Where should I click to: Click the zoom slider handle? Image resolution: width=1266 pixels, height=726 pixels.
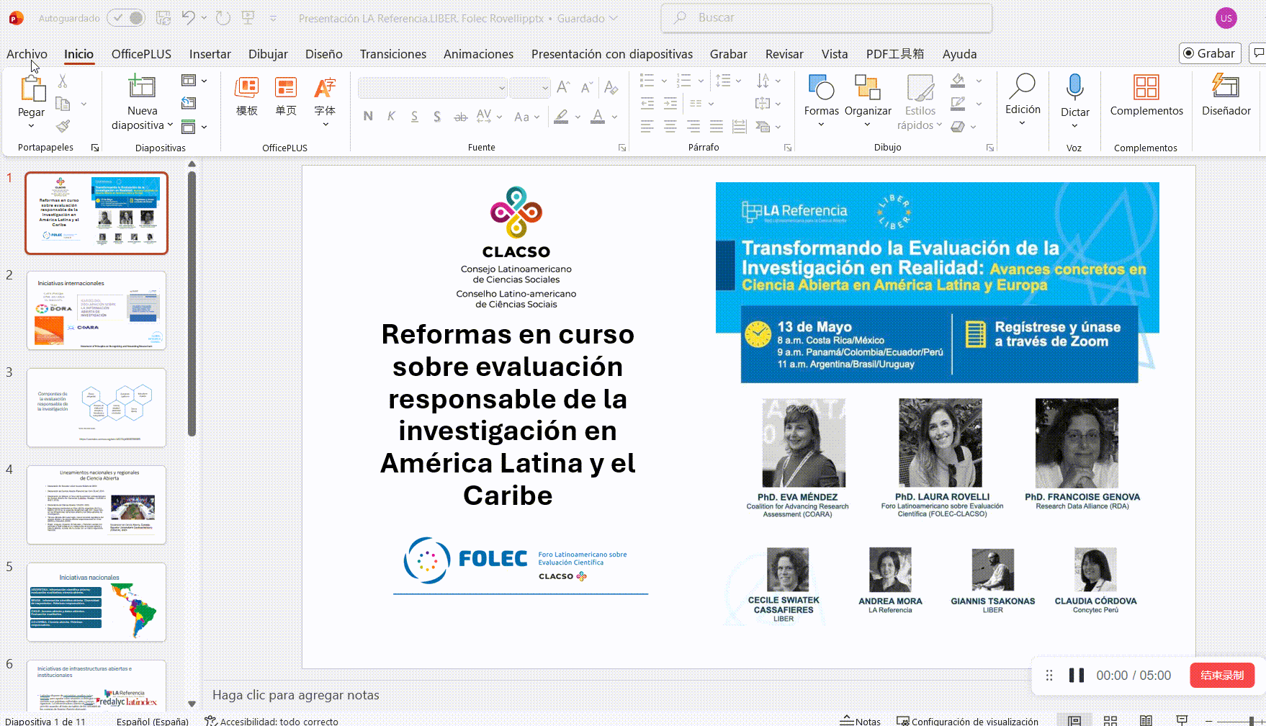(x=1252, y=721)
